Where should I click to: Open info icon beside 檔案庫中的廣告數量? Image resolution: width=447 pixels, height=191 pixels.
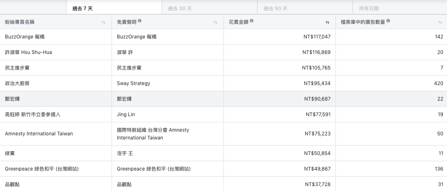pyautogui.click(x=388, y=21)
